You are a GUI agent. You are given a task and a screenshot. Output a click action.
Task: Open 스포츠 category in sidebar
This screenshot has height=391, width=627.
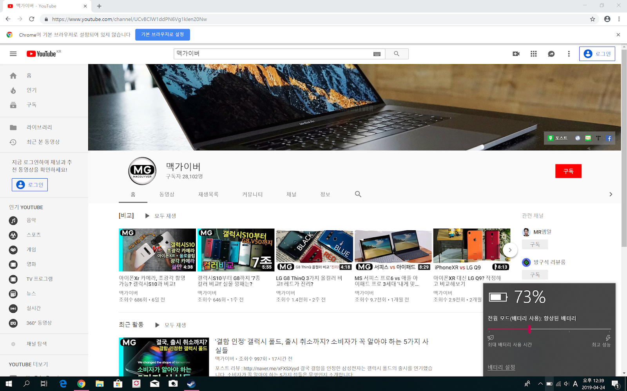44,235
